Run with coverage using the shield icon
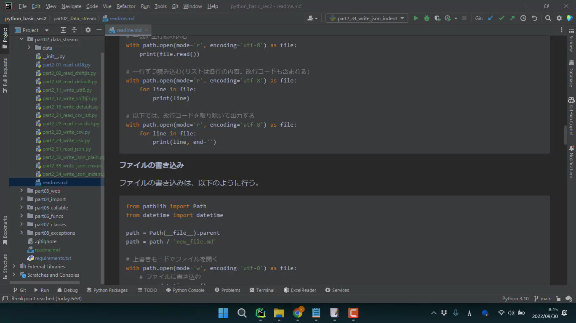 click(x=437, y=18)
